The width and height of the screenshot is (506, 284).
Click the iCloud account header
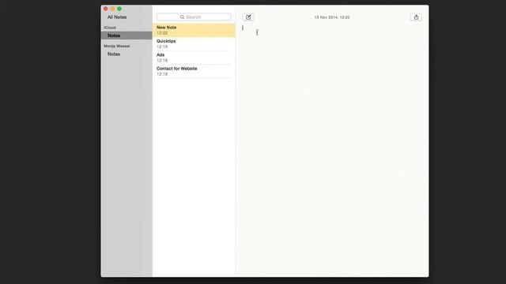point(110,28)
